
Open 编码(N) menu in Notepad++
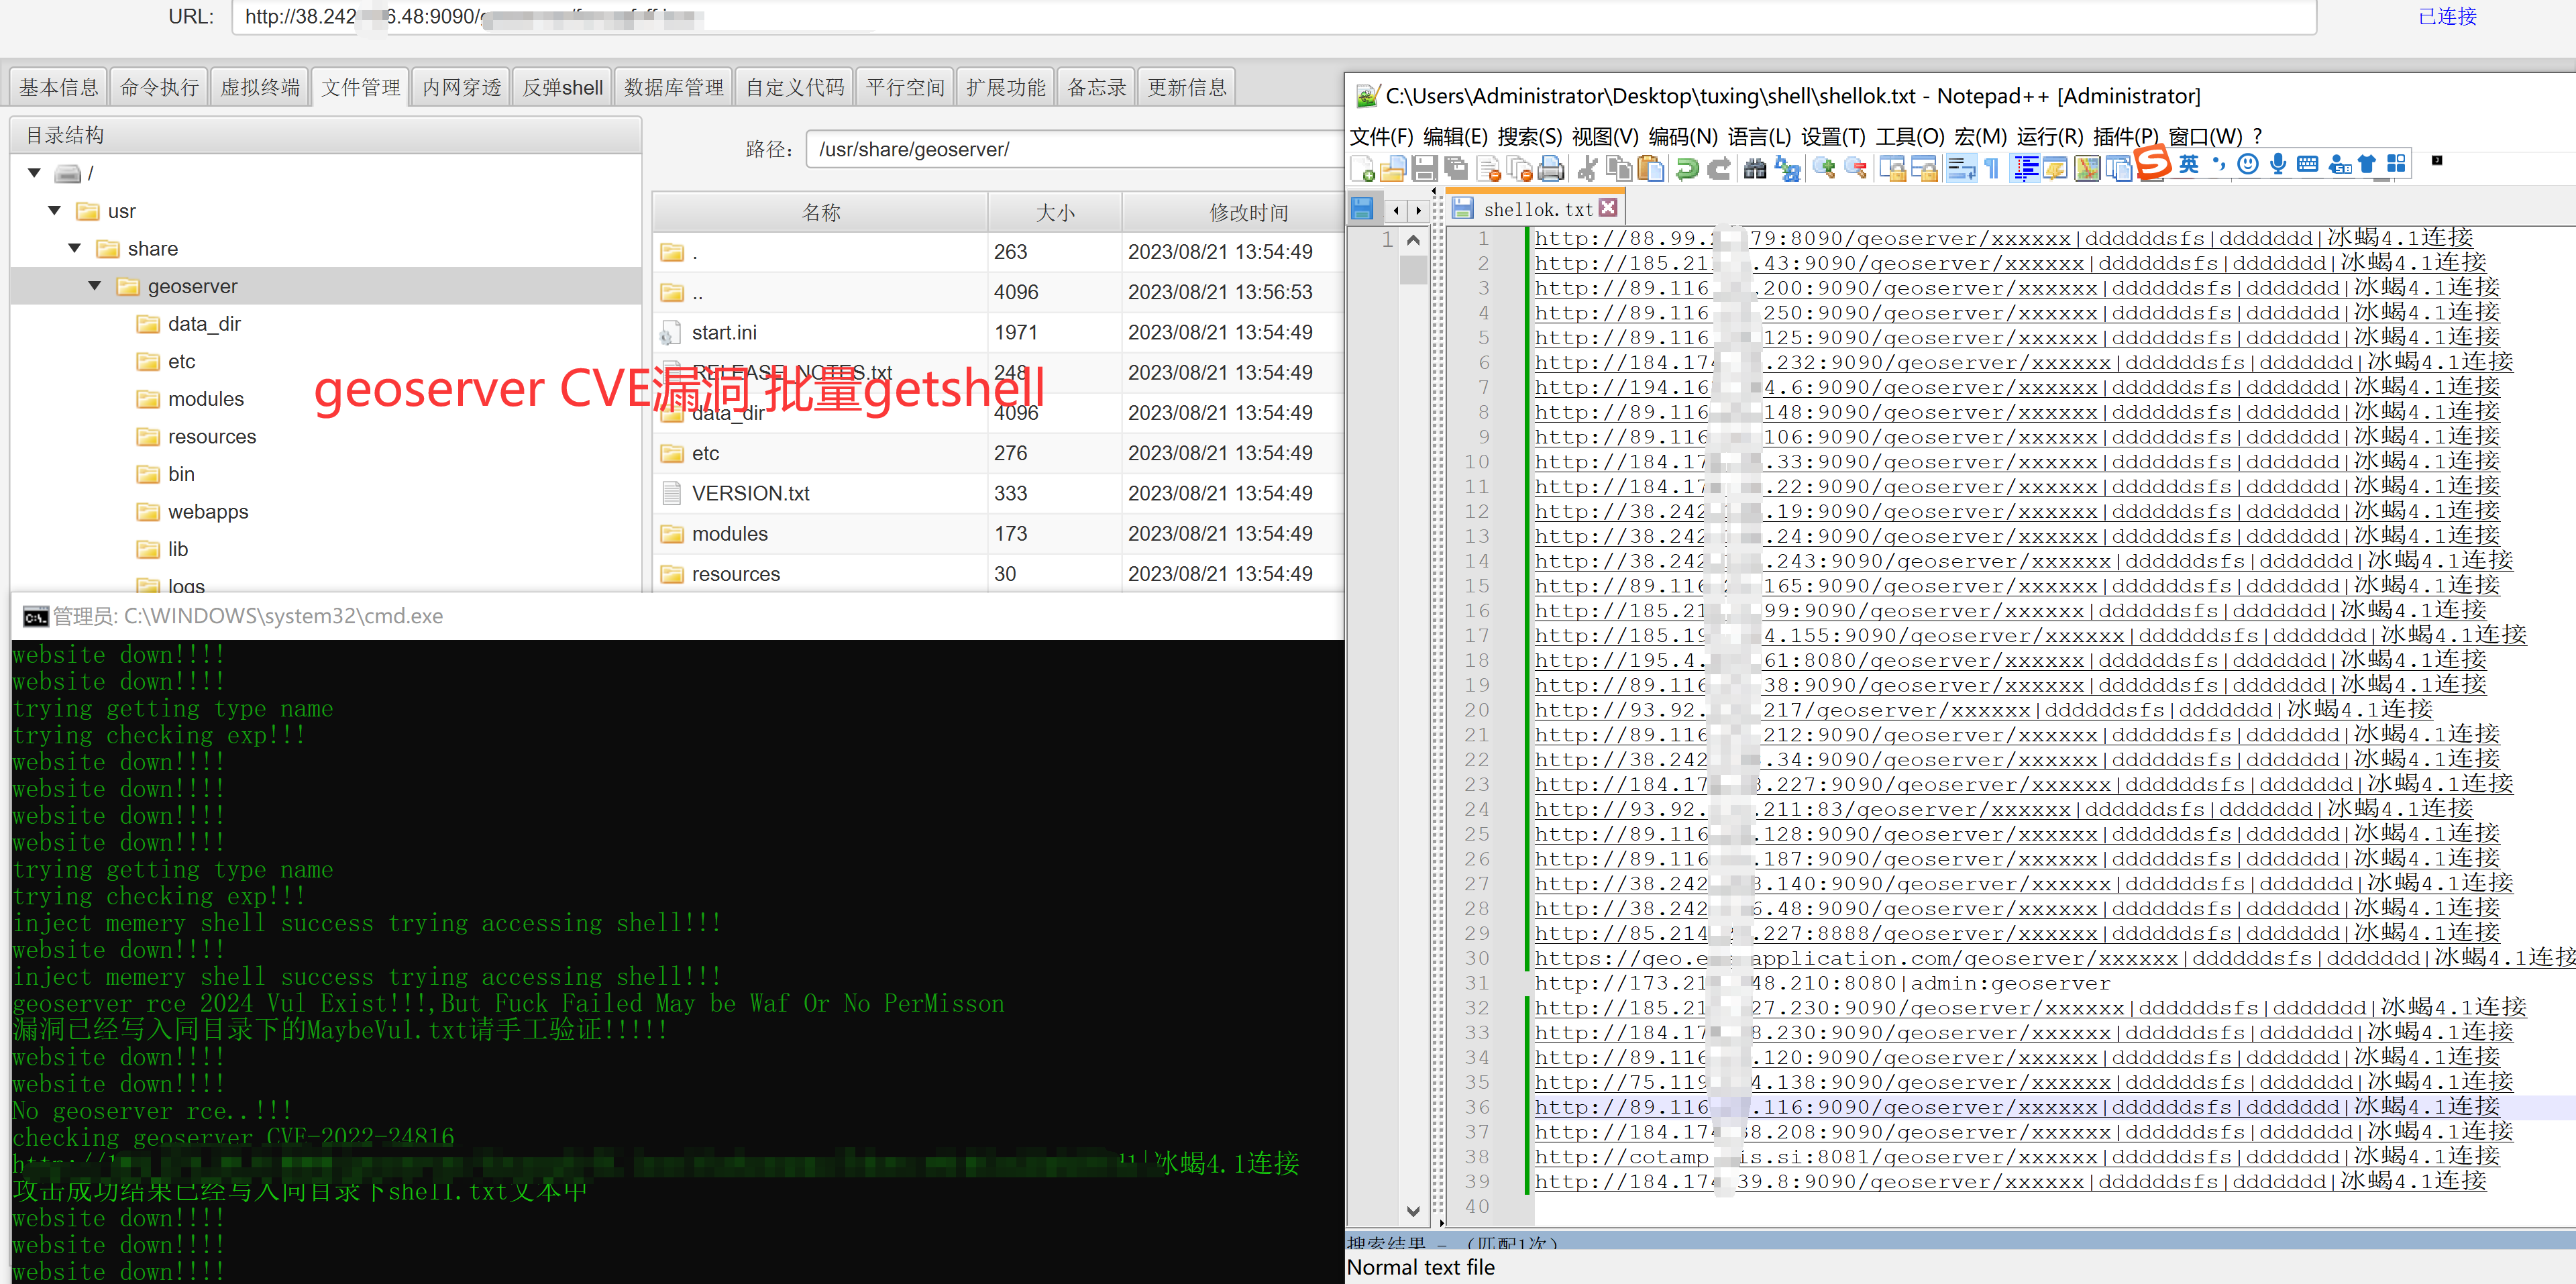coord(1683,136)
